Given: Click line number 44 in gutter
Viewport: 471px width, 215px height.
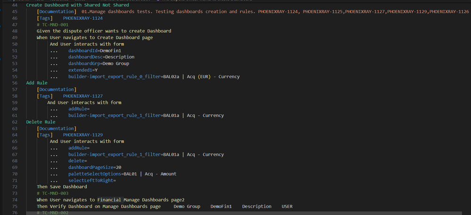Looking at the screenshot, I should pos(15,5).
